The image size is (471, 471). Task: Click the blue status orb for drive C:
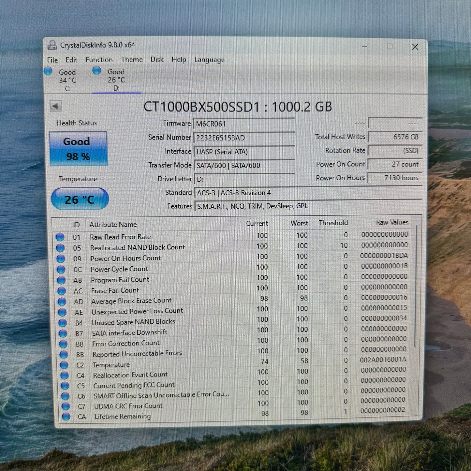(x=48, y=71)
